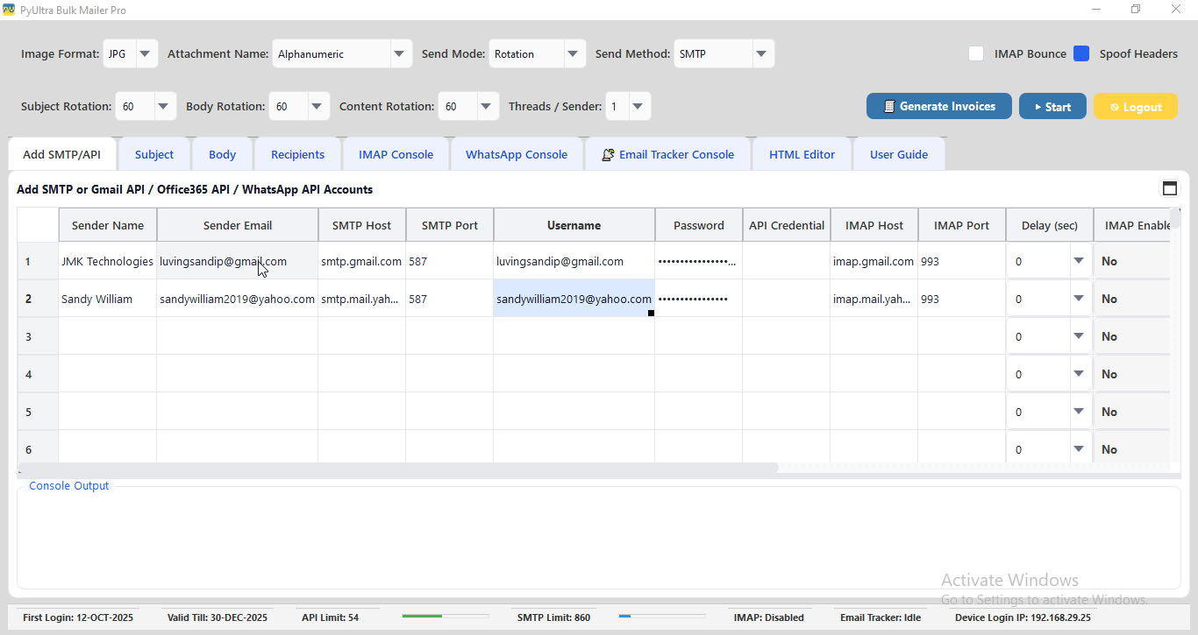Switch to the HTML Editor tab
The height and width of the screenshot is (635, 1198).
802,153
